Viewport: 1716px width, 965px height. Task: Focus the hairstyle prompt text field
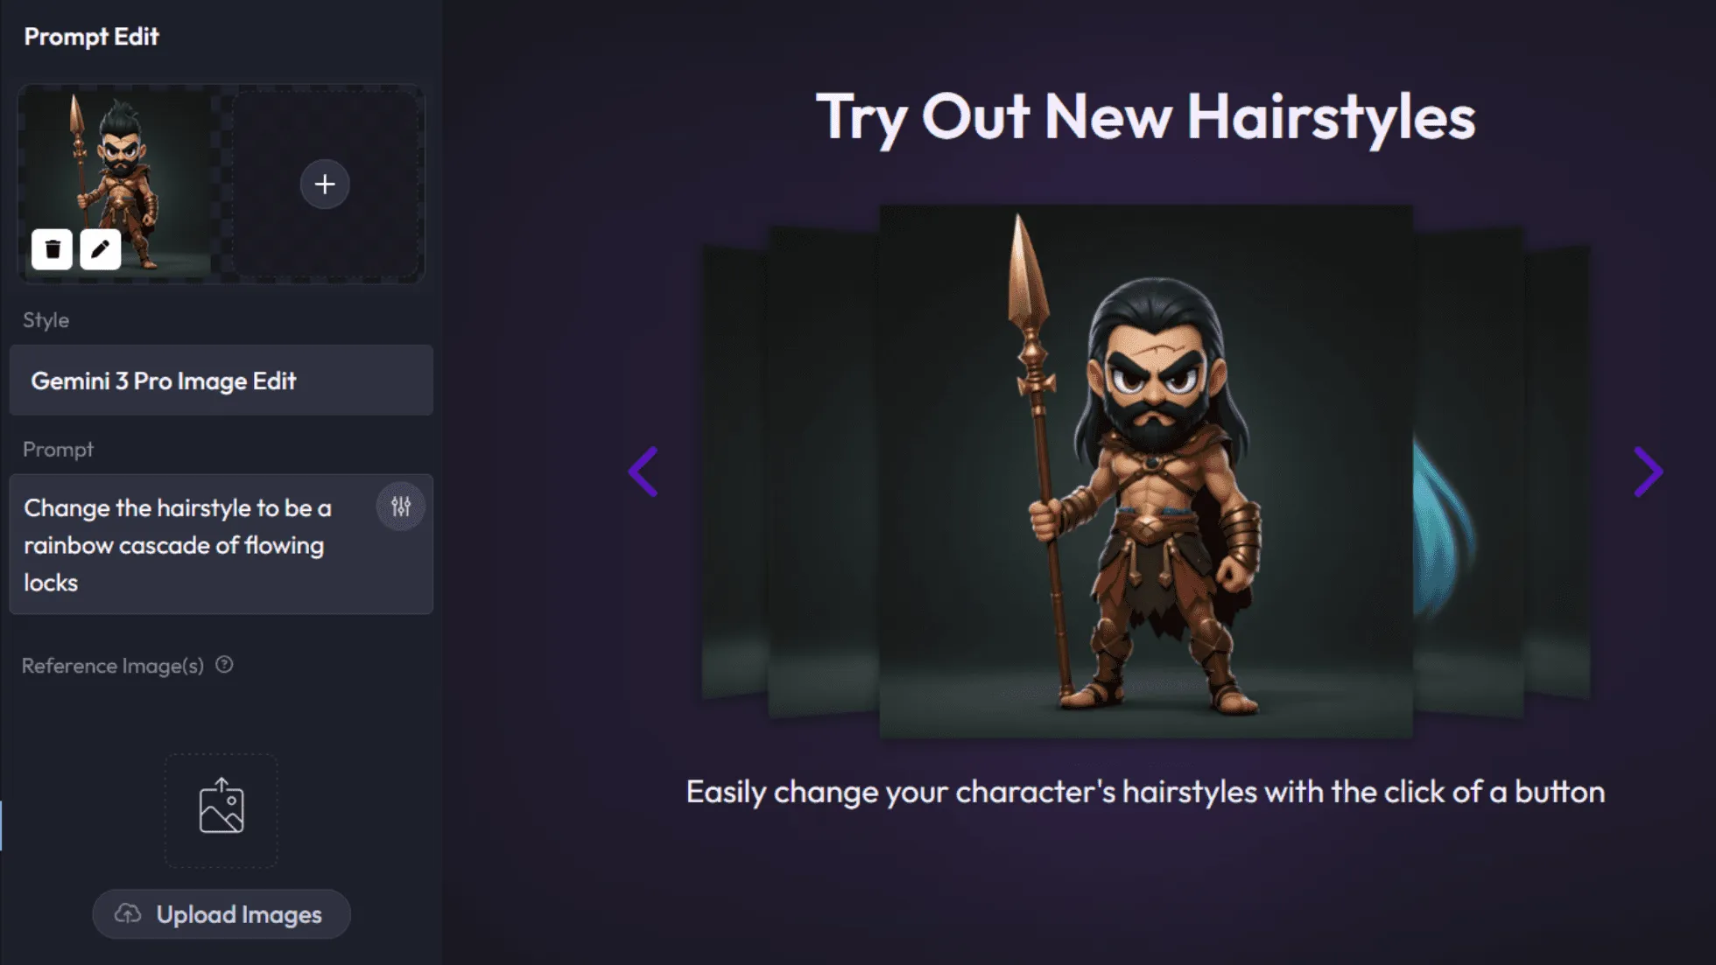point(222,544)
